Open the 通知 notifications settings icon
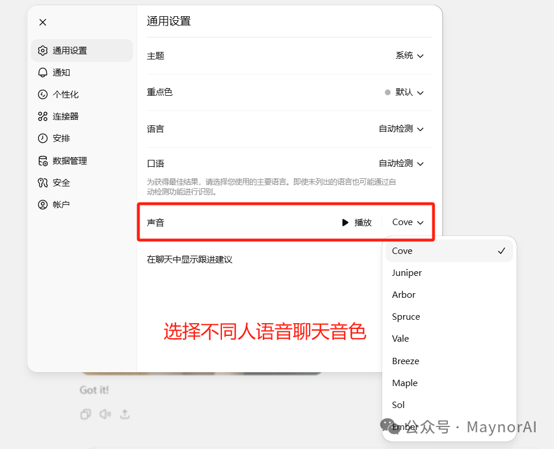This screenshot has height=449, width=554. 43,72
